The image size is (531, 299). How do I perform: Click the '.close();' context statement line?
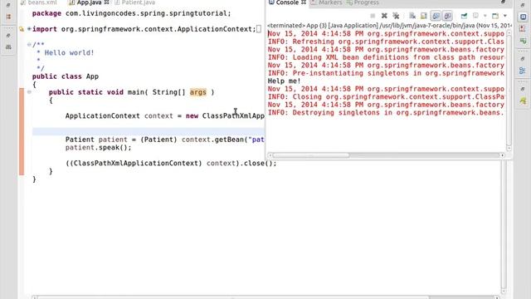pos(171,164)
